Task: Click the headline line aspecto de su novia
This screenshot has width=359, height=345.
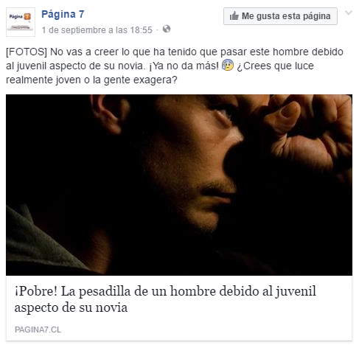Action: pos(71,307)
